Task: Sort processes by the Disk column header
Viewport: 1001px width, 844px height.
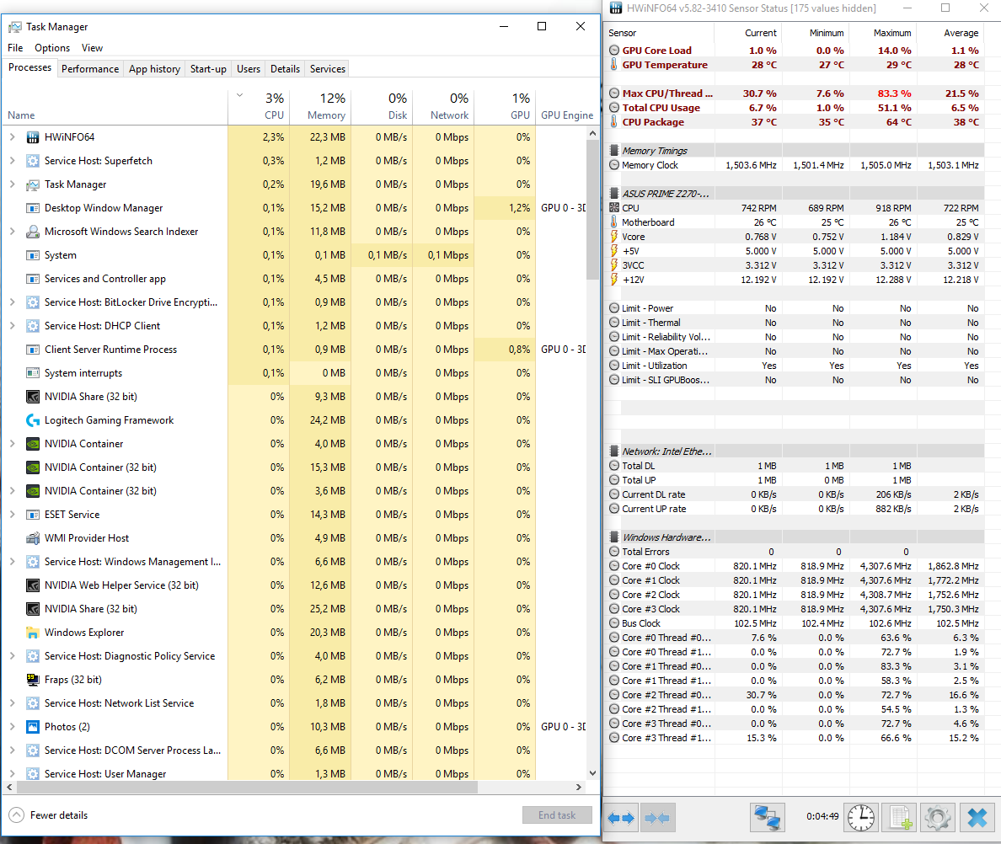Action: tap(382, 106)
